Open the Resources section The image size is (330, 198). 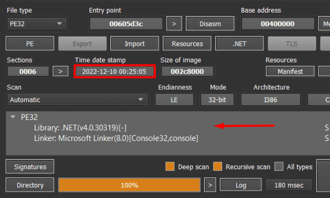click(x=187, y=44)
